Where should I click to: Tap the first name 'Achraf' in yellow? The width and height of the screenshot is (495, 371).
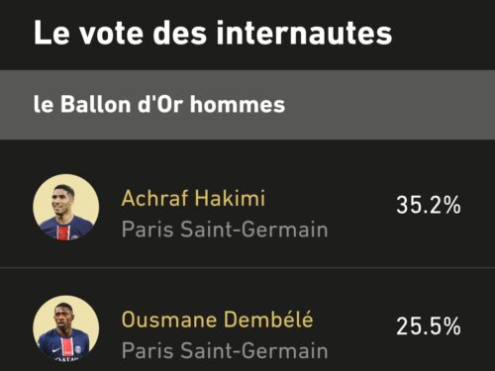pyautogui.click(x=154, y=199)
